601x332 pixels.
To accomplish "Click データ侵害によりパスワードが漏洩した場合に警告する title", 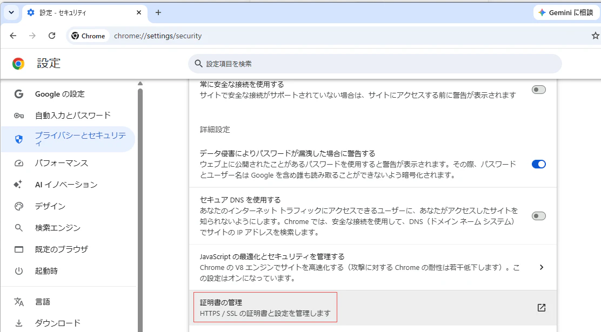I will (288, 153).
